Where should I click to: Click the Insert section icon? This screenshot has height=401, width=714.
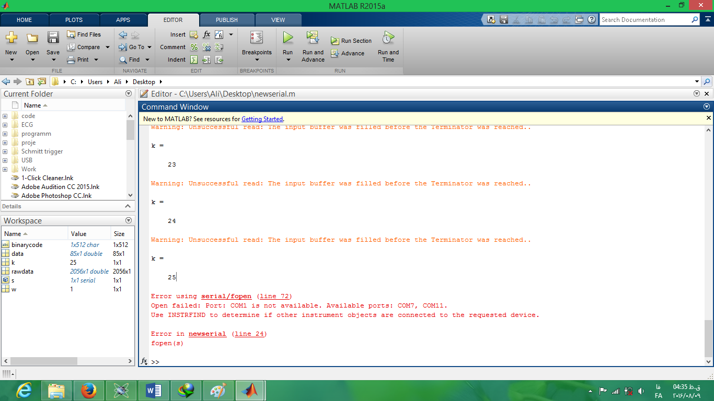click(194, 34)
